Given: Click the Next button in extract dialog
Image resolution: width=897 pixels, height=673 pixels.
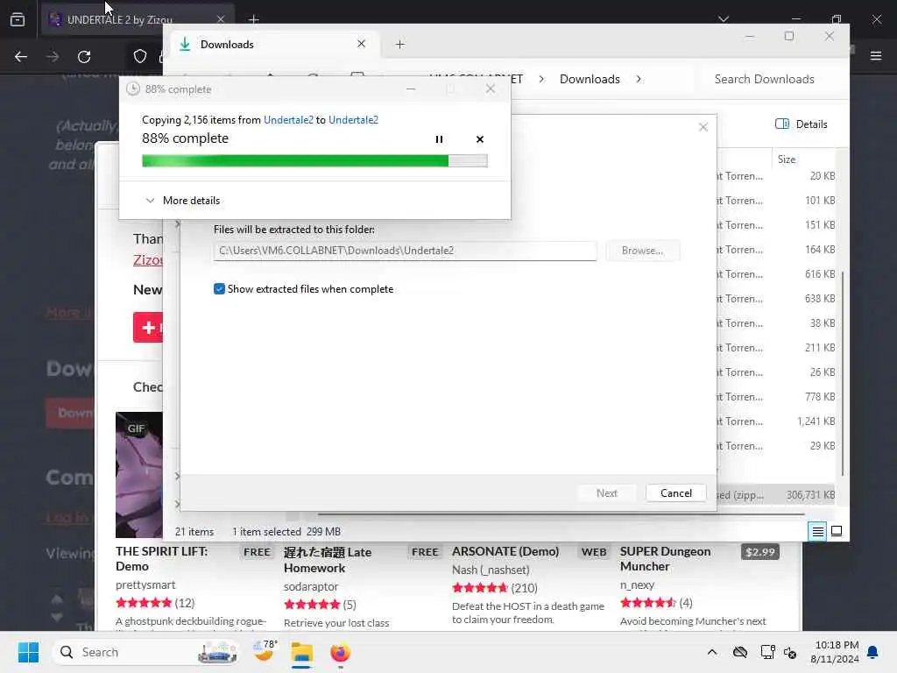Looking at the screenshot, I should click(606, 493).
